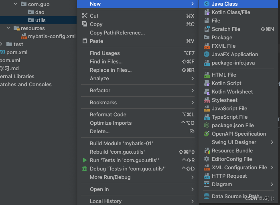The width and height of the screenshot is (280, 205).
Task: Click the green Run triangle icon
Action: click(x=85, y=160)
